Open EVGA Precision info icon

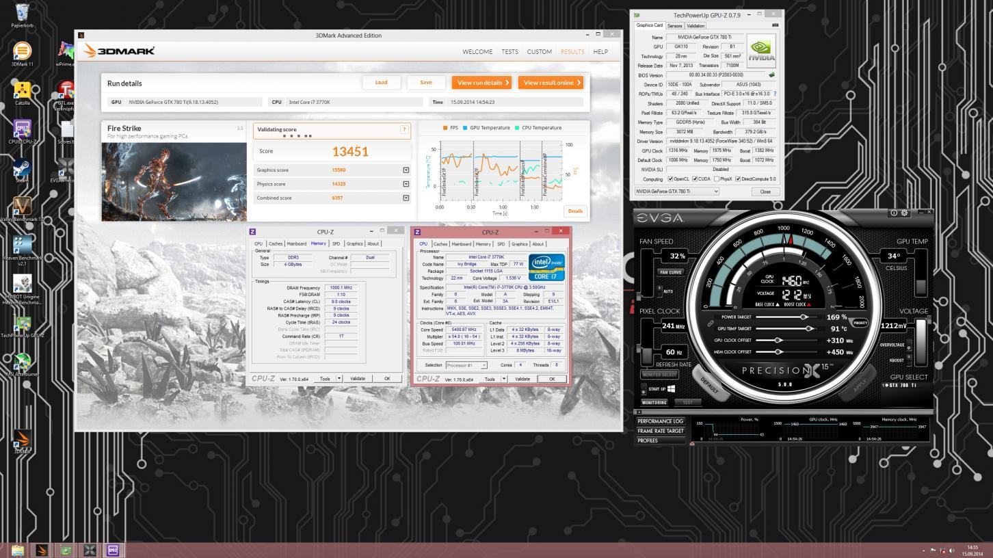click(894, 213)
